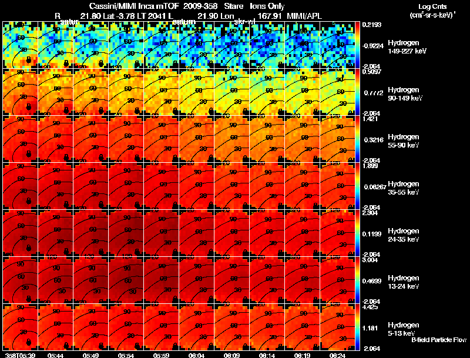Open the 149-227 keV panel at 06:24
This screenshot has height=358, width=470.
tap(337, 45)
